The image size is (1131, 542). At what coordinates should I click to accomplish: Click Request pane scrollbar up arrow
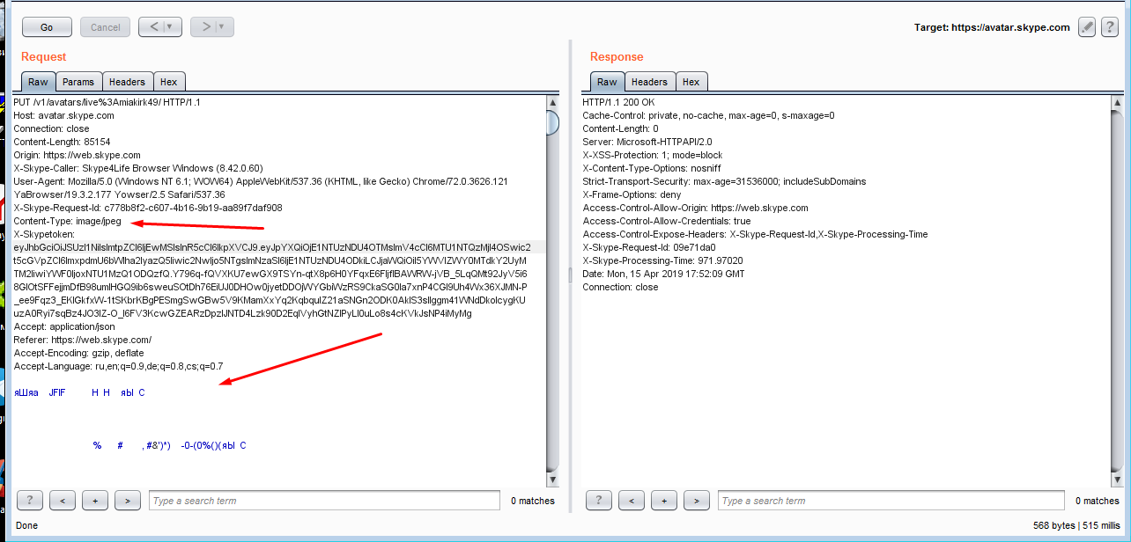pyautogui.click(x=552, y=103)
